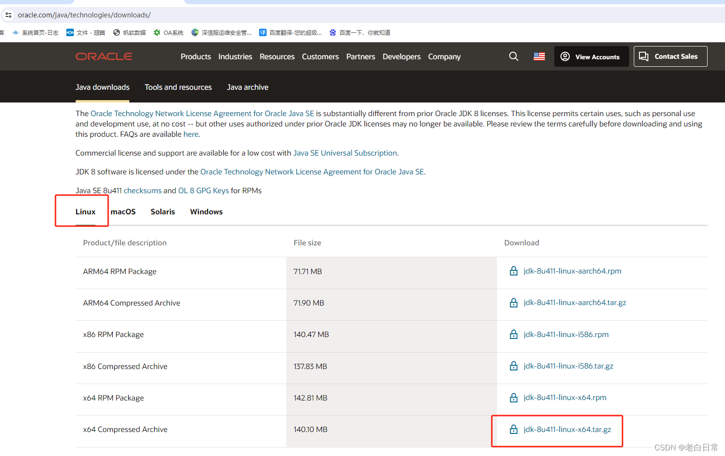Click the '137.83 MB' file size
This screenshot has height=456, width=725.
[x=310, y=366]
